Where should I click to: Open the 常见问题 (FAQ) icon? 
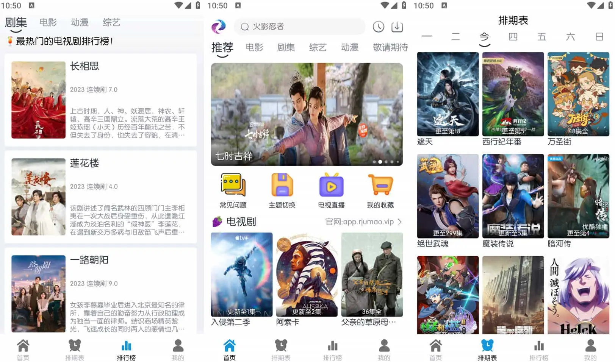click(x=232, y=189)
